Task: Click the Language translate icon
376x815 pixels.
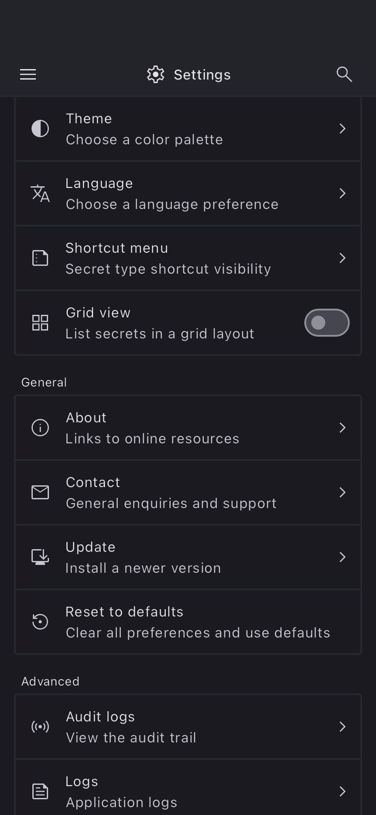Action: (x=40, y=193)
